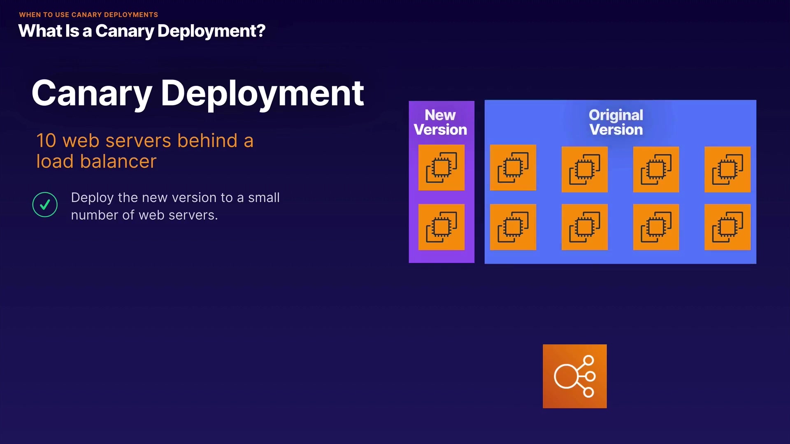Click the green checkmark circle
Viewport: 790px width, 444px height.
(45, 204)
